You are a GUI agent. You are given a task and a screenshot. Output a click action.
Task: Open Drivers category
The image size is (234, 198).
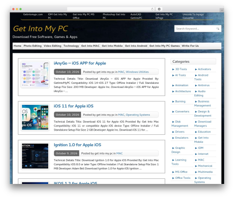[180, 132]
